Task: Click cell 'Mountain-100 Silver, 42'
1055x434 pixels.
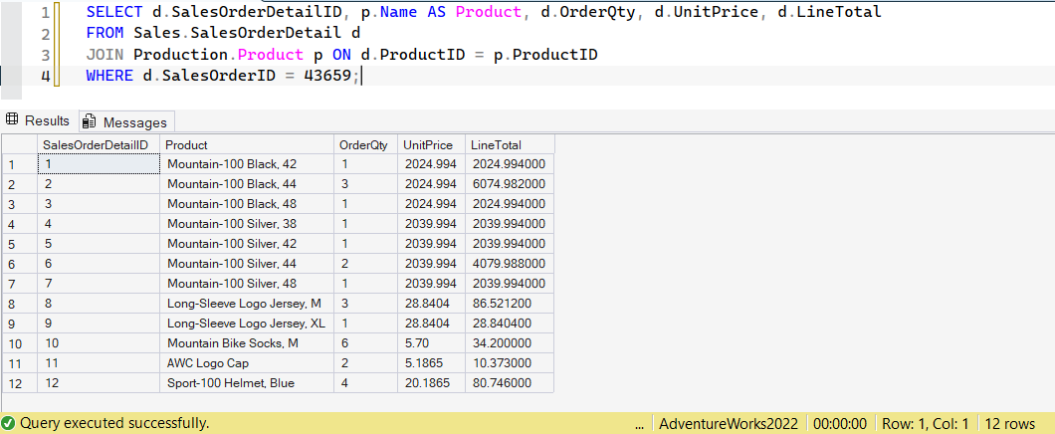Action: 247,244
